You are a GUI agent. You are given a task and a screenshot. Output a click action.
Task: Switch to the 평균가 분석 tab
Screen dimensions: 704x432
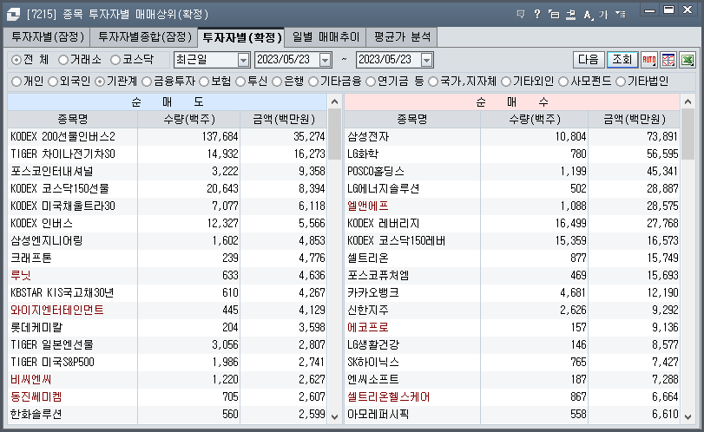tap(402, 36)
